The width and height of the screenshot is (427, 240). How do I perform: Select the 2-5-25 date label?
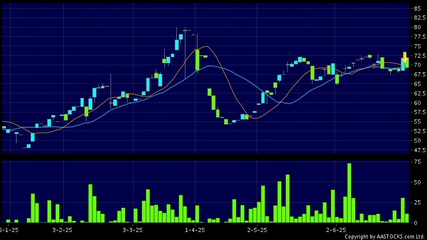257,230
